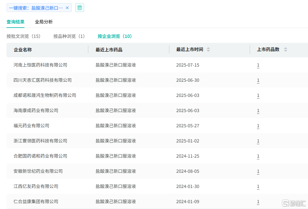Open drug count link for 仁合益康集团有限公司
Screen dimensions: 308x209
pyautogui.click(x=258, y=202)
